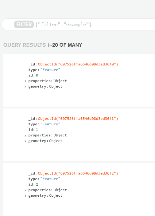Image resolution: width=155 pixels, height=216 pixels.
Task: Expand geometry in the document with id 2
Action: (x=25, y=196)
